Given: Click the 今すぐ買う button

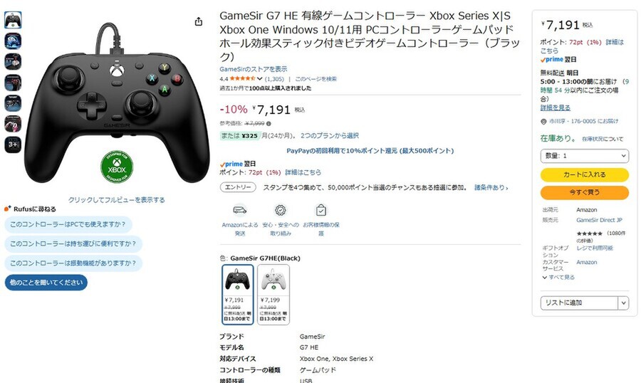Looking at the screenshot, I should pyautogui.click(x=584, y=192).
